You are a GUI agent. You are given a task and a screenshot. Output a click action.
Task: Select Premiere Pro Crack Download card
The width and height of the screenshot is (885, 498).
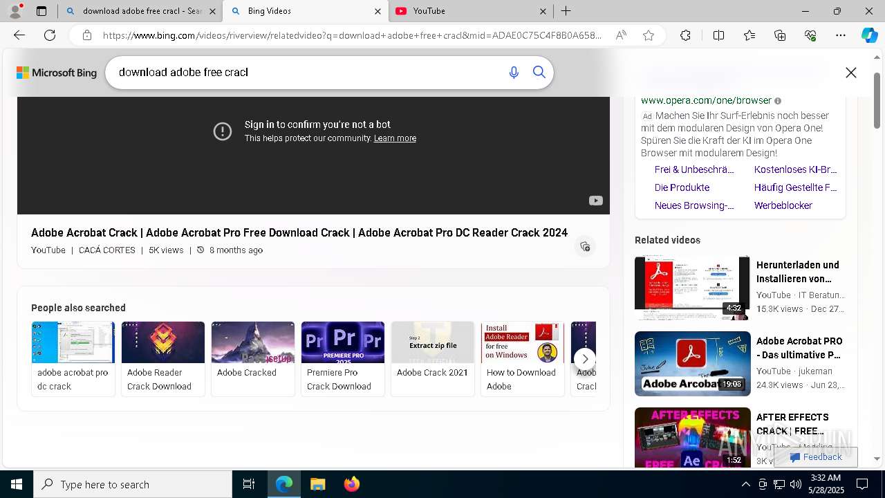pos(343,359)
